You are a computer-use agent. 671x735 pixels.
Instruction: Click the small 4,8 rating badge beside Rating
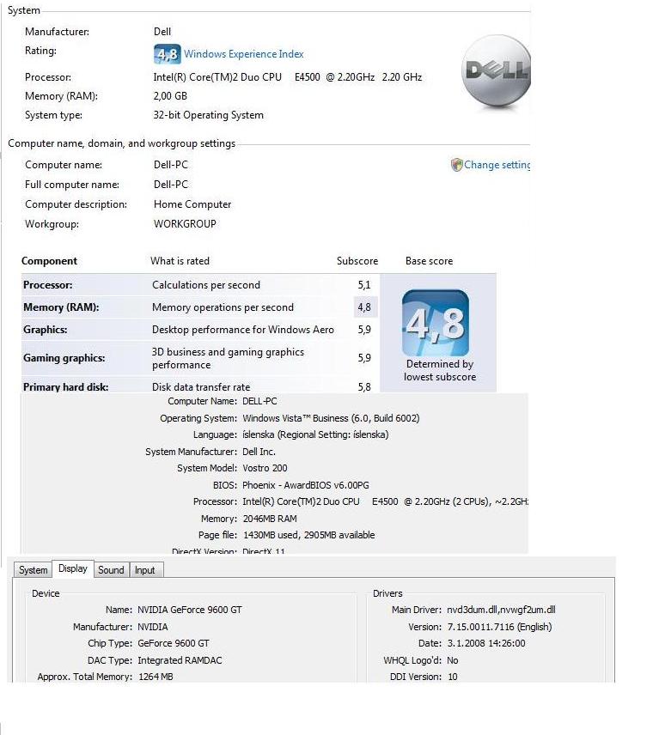(167, 54)
